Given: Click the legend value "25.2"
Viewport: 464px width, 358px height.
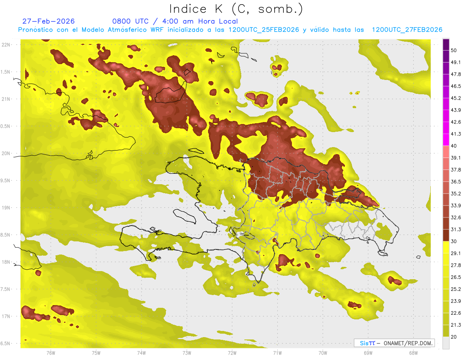Looking at the screenshot, I should [x=456, y=289].
